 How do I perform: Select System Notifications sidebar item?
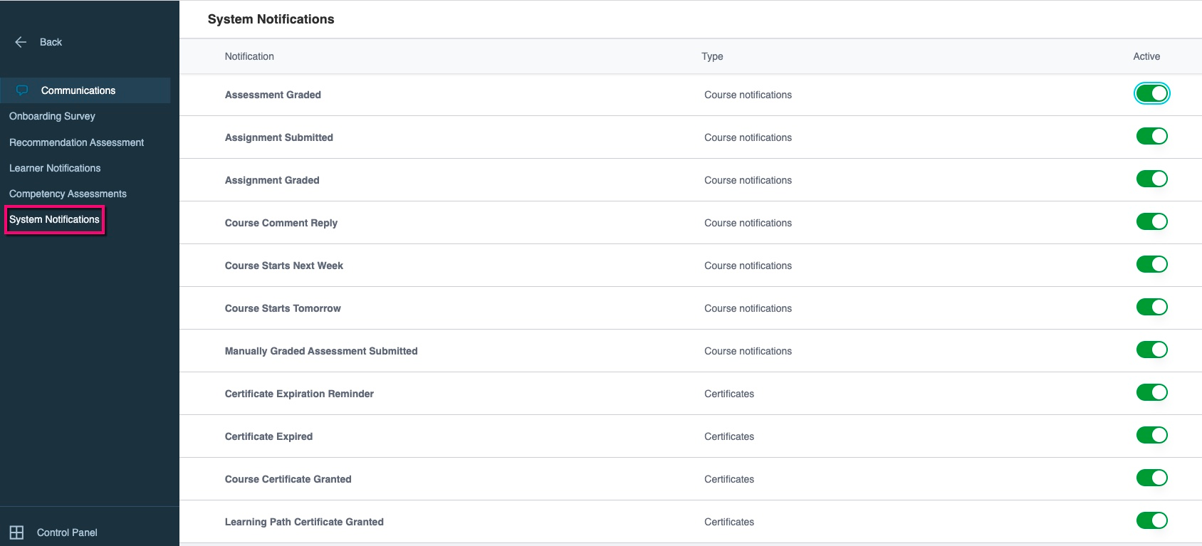(x=54, y=219)
